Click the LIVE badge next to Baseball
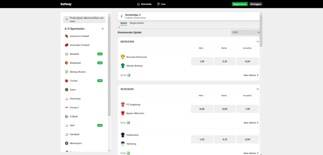Screen dimensions: 323x155 point(100,54)
